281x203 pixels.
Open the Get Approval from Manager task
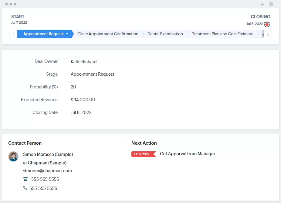click(187, 154)
